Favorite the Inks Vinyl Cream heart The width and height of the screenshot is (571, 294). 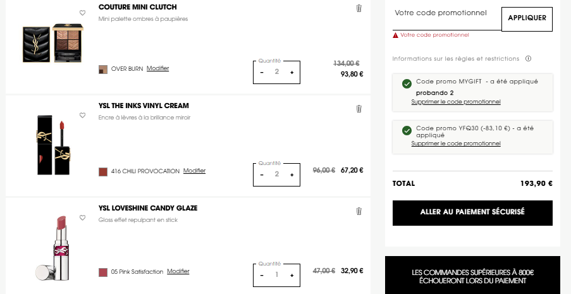(82, 115)
